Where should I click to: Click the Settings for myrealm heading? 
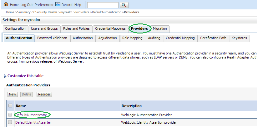[x=21, y=20]
